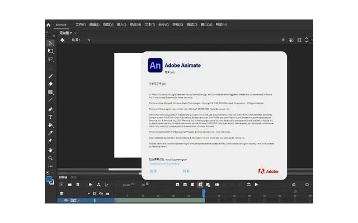Open the 编辑(E) menu
The height and width of the screenshot is (223, 358).
coord(95,25)
